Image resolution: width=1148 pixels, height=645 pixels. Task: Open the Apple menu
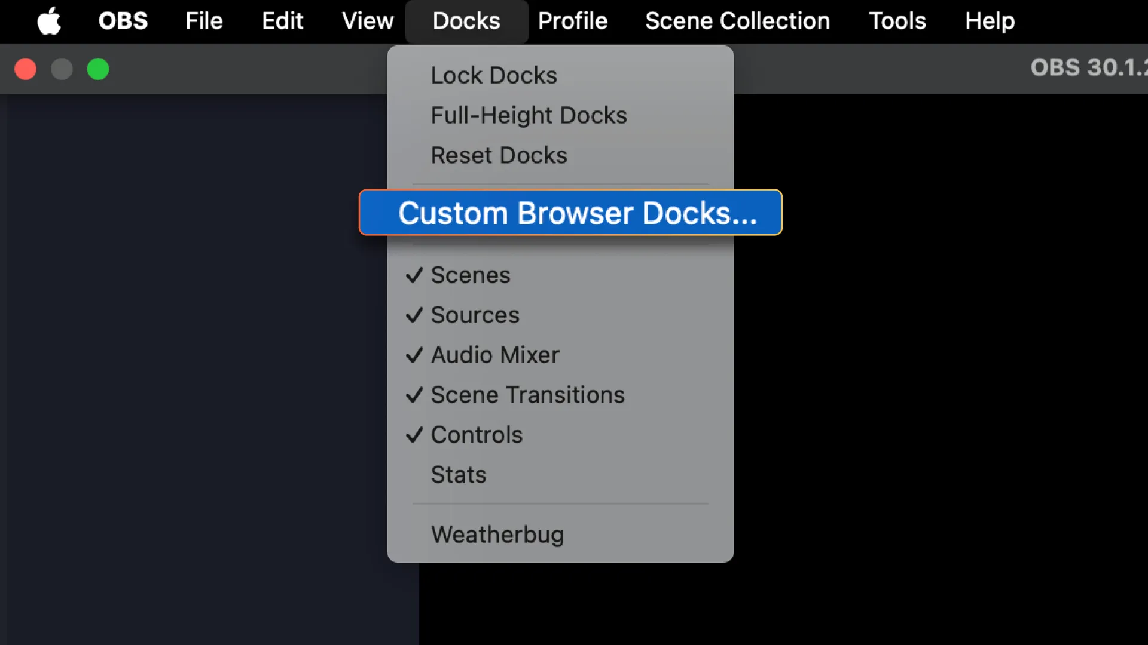click(x=49, y=21)
